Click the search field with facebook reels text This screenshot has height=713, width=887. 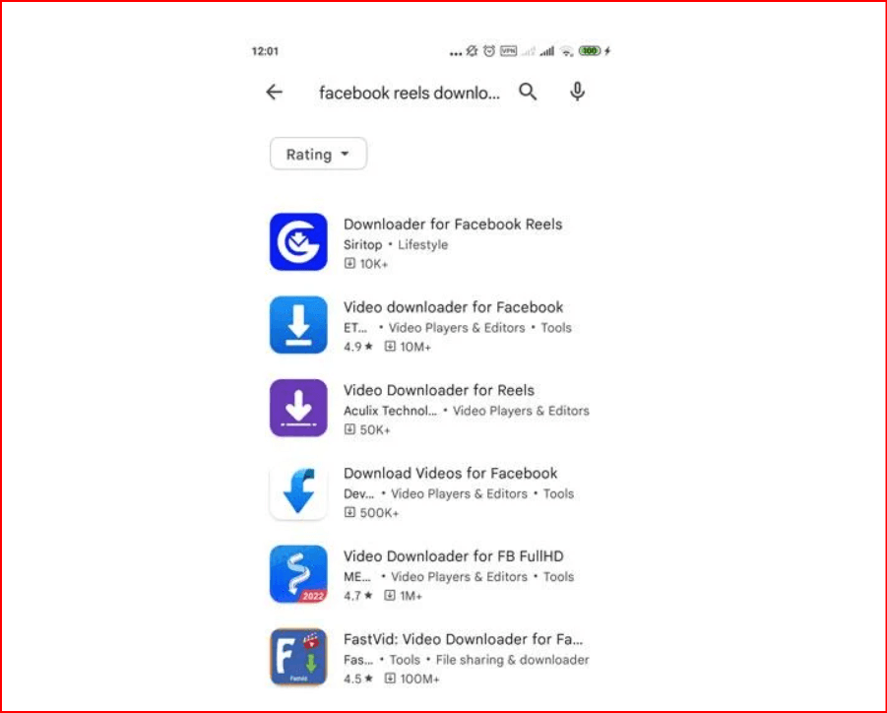click(410, 93)
